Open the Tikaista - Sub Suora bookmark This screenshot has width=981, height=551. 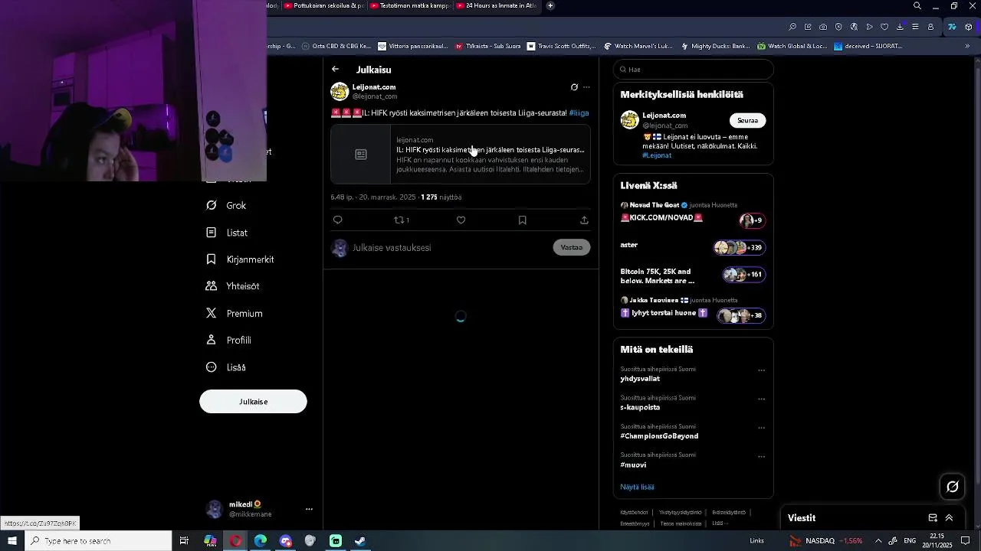pyautogui.click(x=488, y=46)
